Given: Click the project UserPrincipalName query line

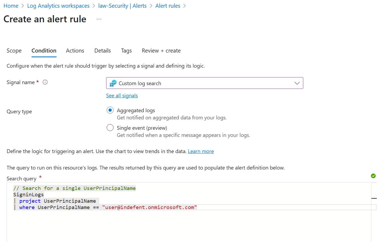Looking at the screenshot, I should point(56,201).
